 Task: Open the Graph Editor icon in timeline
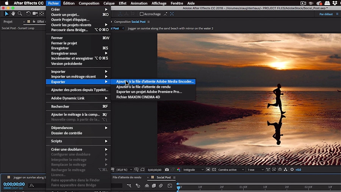point(170,186)
